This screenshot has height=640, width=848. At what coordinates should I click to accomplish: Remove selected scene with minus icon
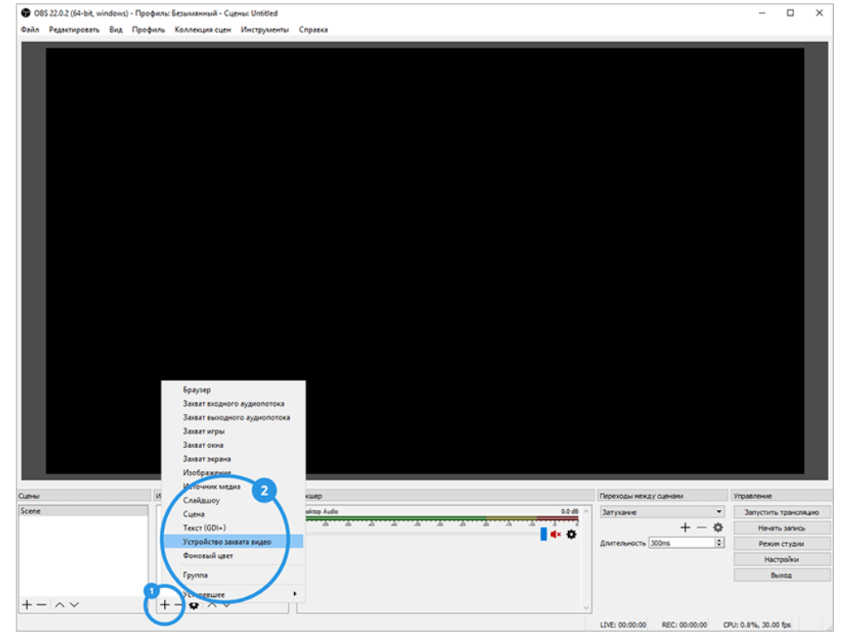(41, 605)
